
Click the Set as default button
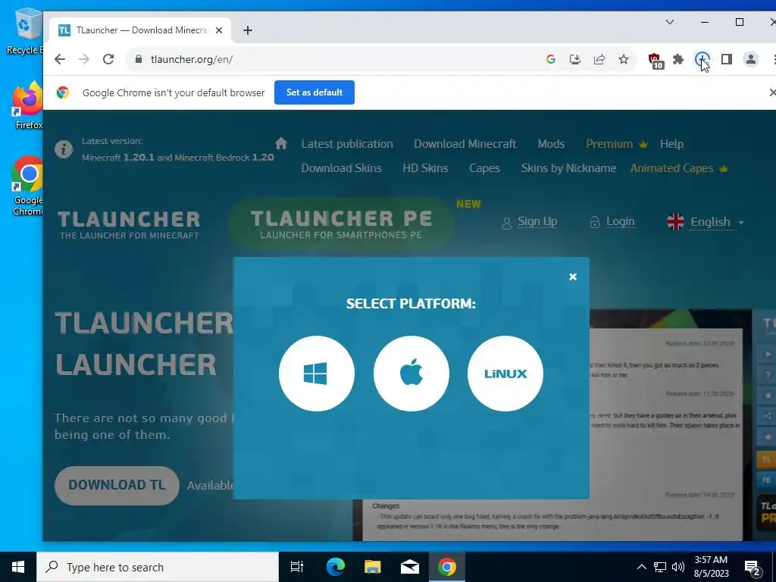314,92
